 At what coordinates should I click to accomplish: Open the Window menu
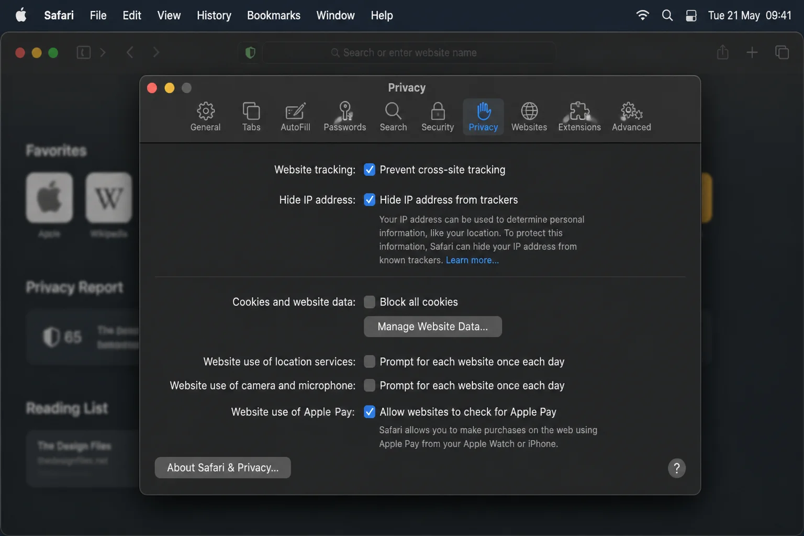coord(336,15)
